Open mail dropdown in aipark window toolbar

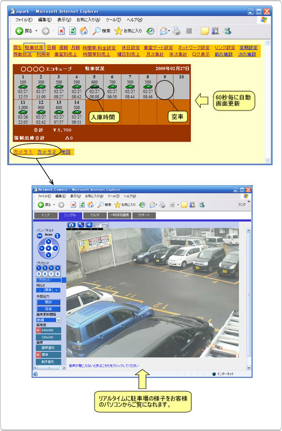[169, 31]
